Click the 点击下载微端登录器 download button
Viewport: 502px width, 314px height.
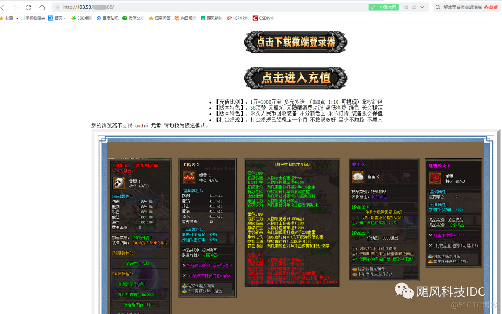point(296,42)
